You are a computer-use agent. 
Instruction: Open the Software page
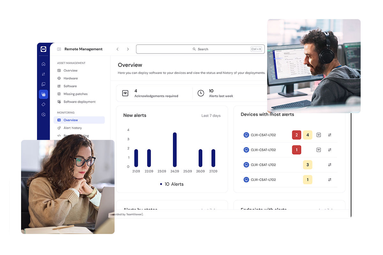[70, 86]
